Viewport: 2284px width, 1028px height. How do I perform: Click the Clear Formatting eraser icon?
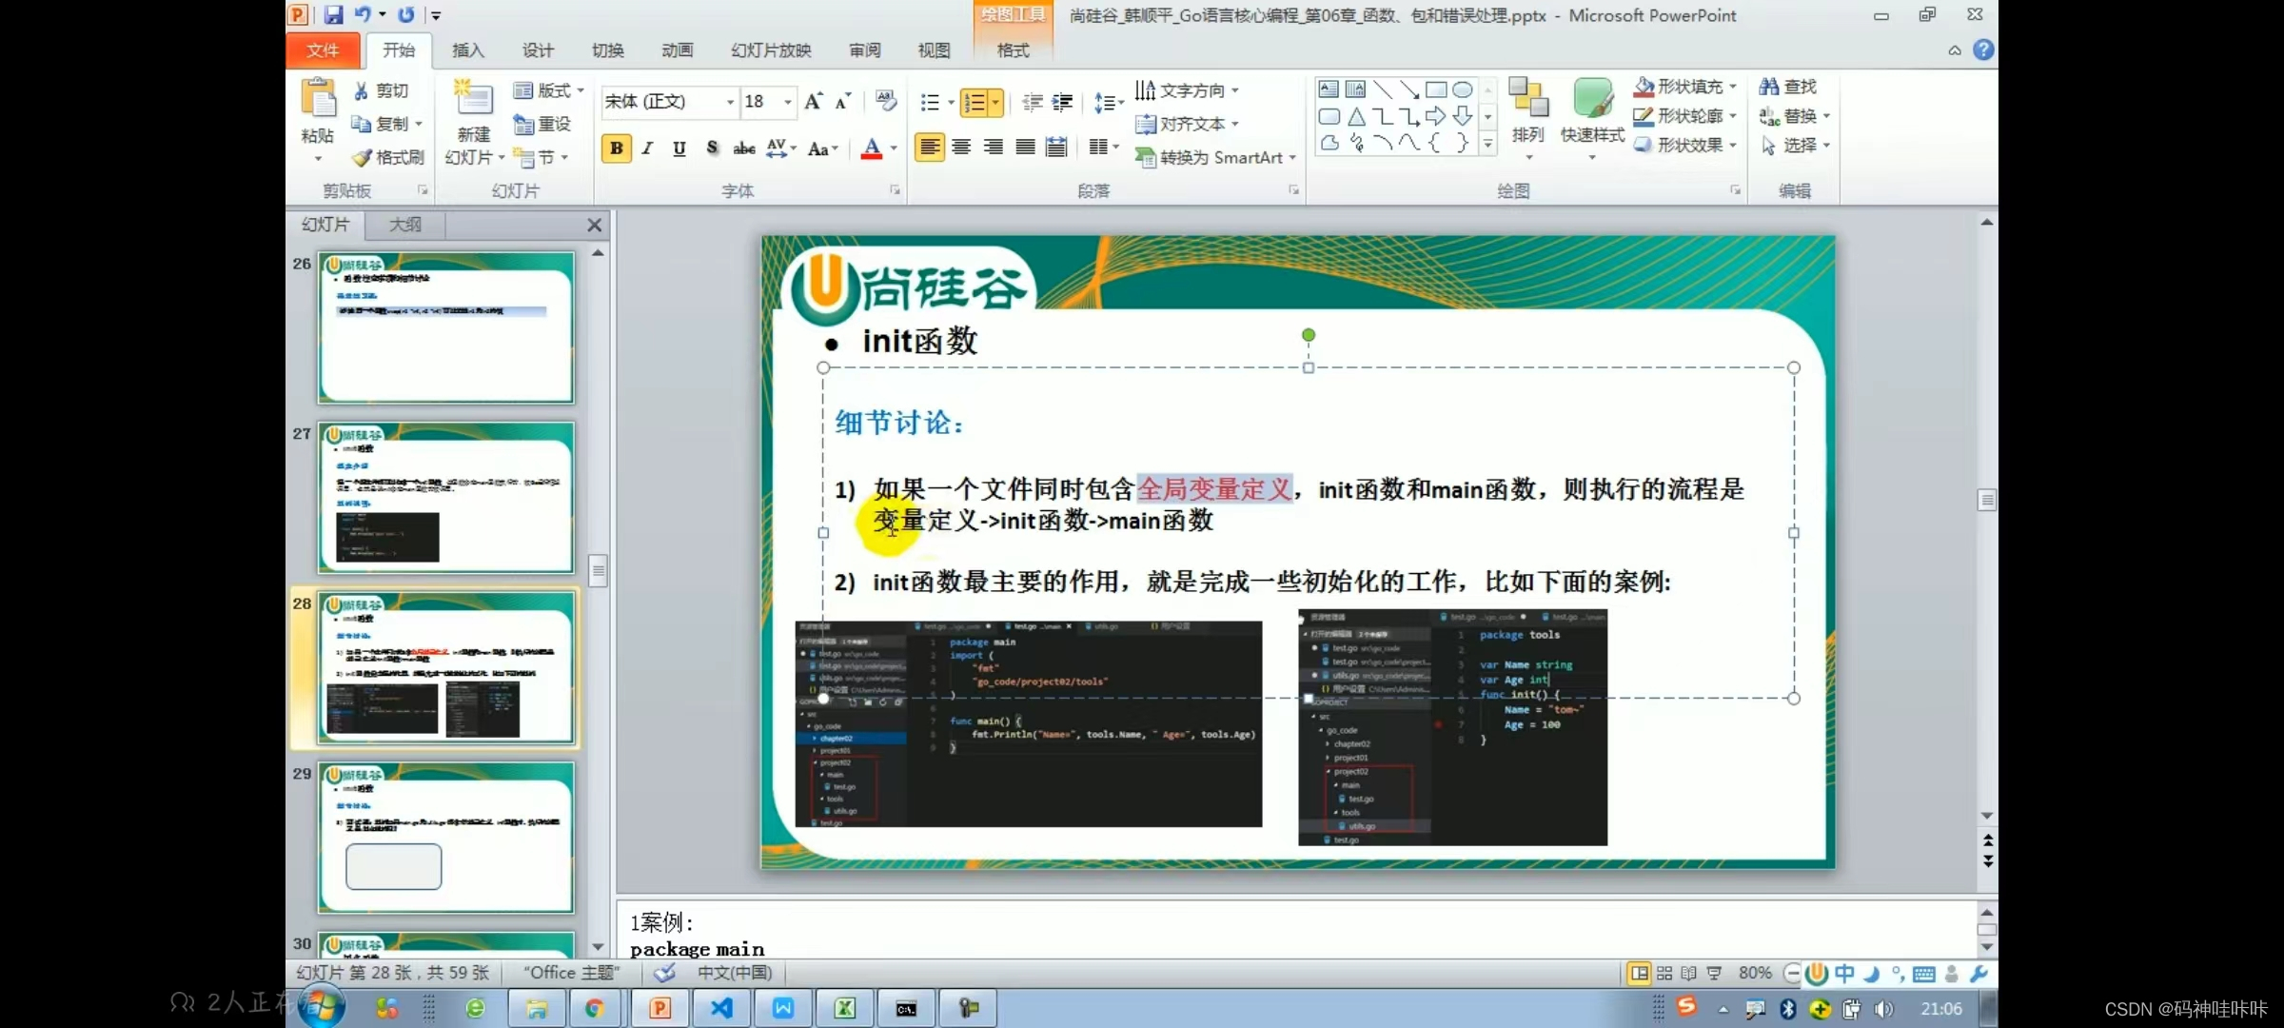(886, 101)
